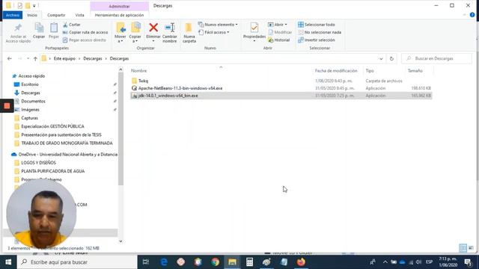Open TRABAJO DE GRADO MONOGRAFÍA TERMINADA folder
This screenshot has height=269, width=479.
coord(67,143)
